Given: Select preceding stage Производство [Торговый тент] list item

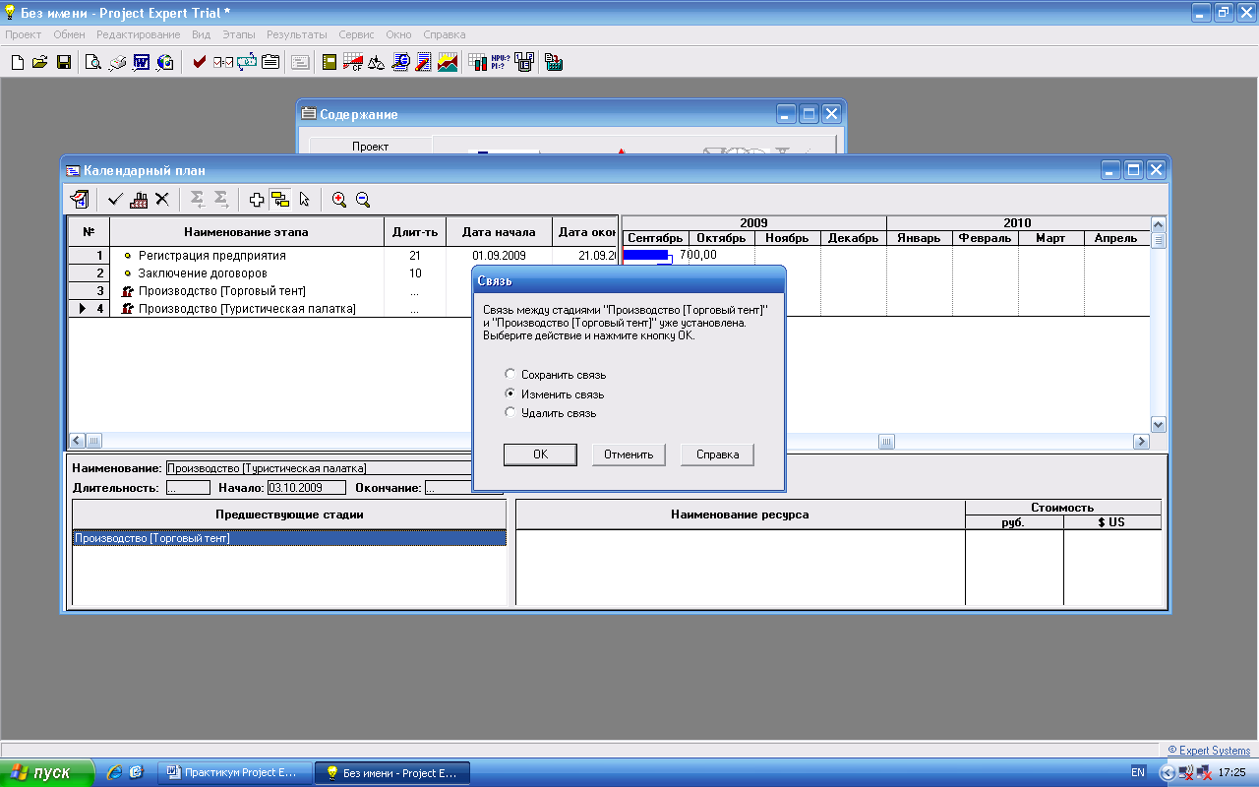Looking at the screenshot, I should click(x=289, y=538).
